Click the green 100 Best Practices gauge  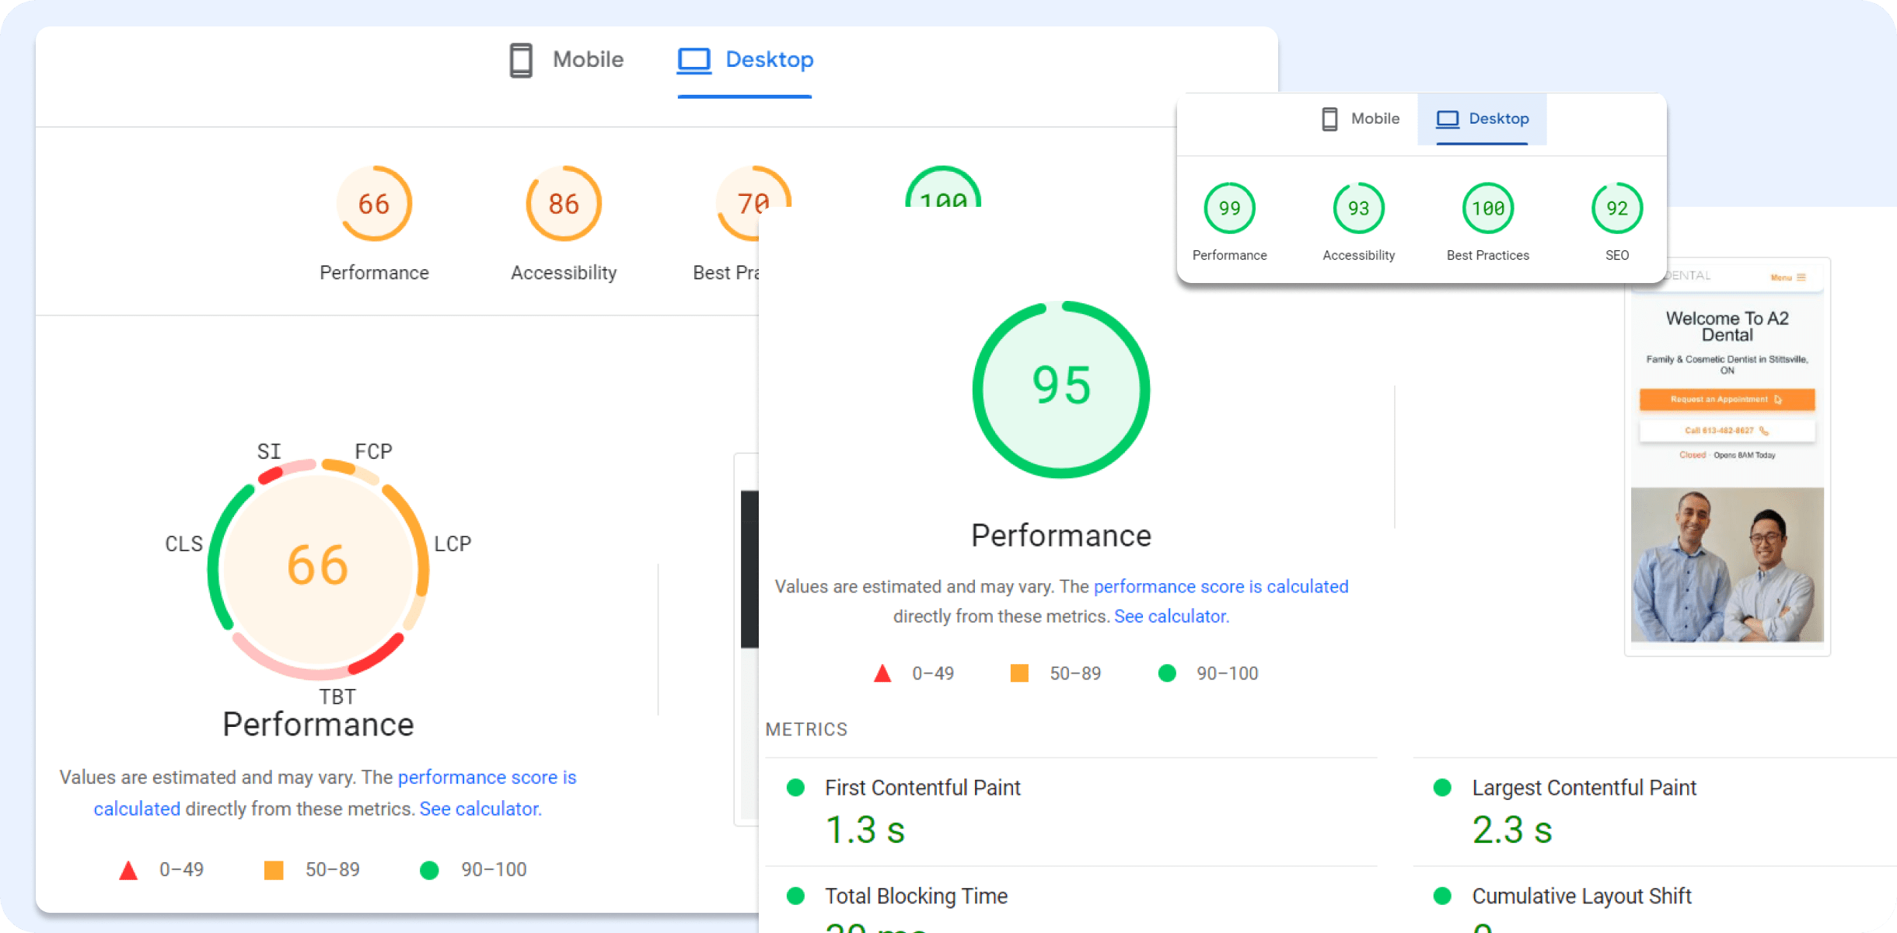click(1487, 208)
